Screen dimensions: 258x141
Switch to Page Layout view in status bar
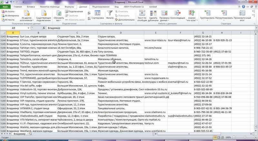click(x=219, y=137)
